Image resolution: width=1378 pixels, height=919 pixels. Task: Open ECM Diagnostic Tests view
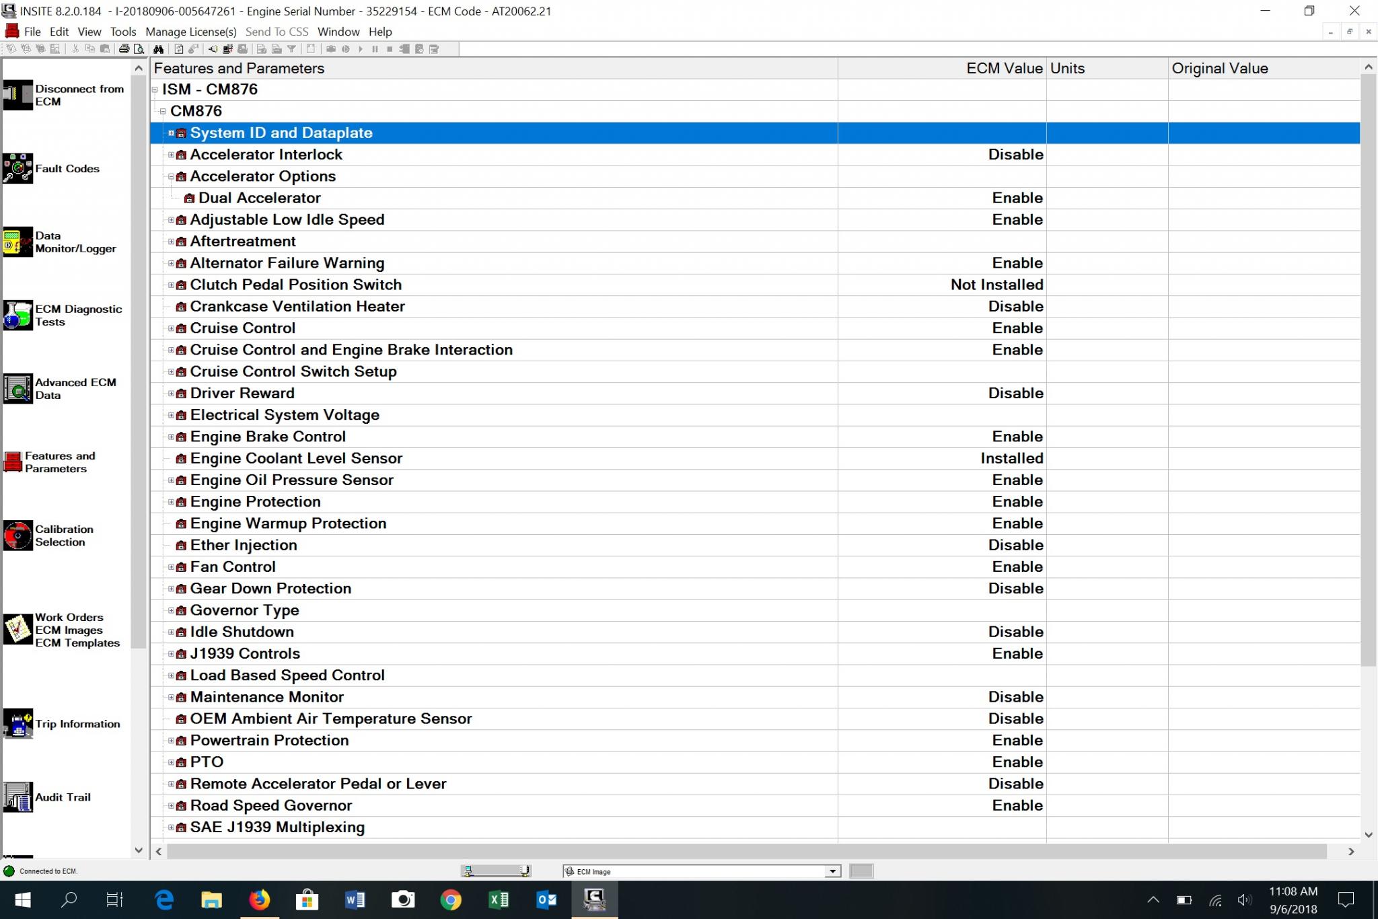coord(18,315)
